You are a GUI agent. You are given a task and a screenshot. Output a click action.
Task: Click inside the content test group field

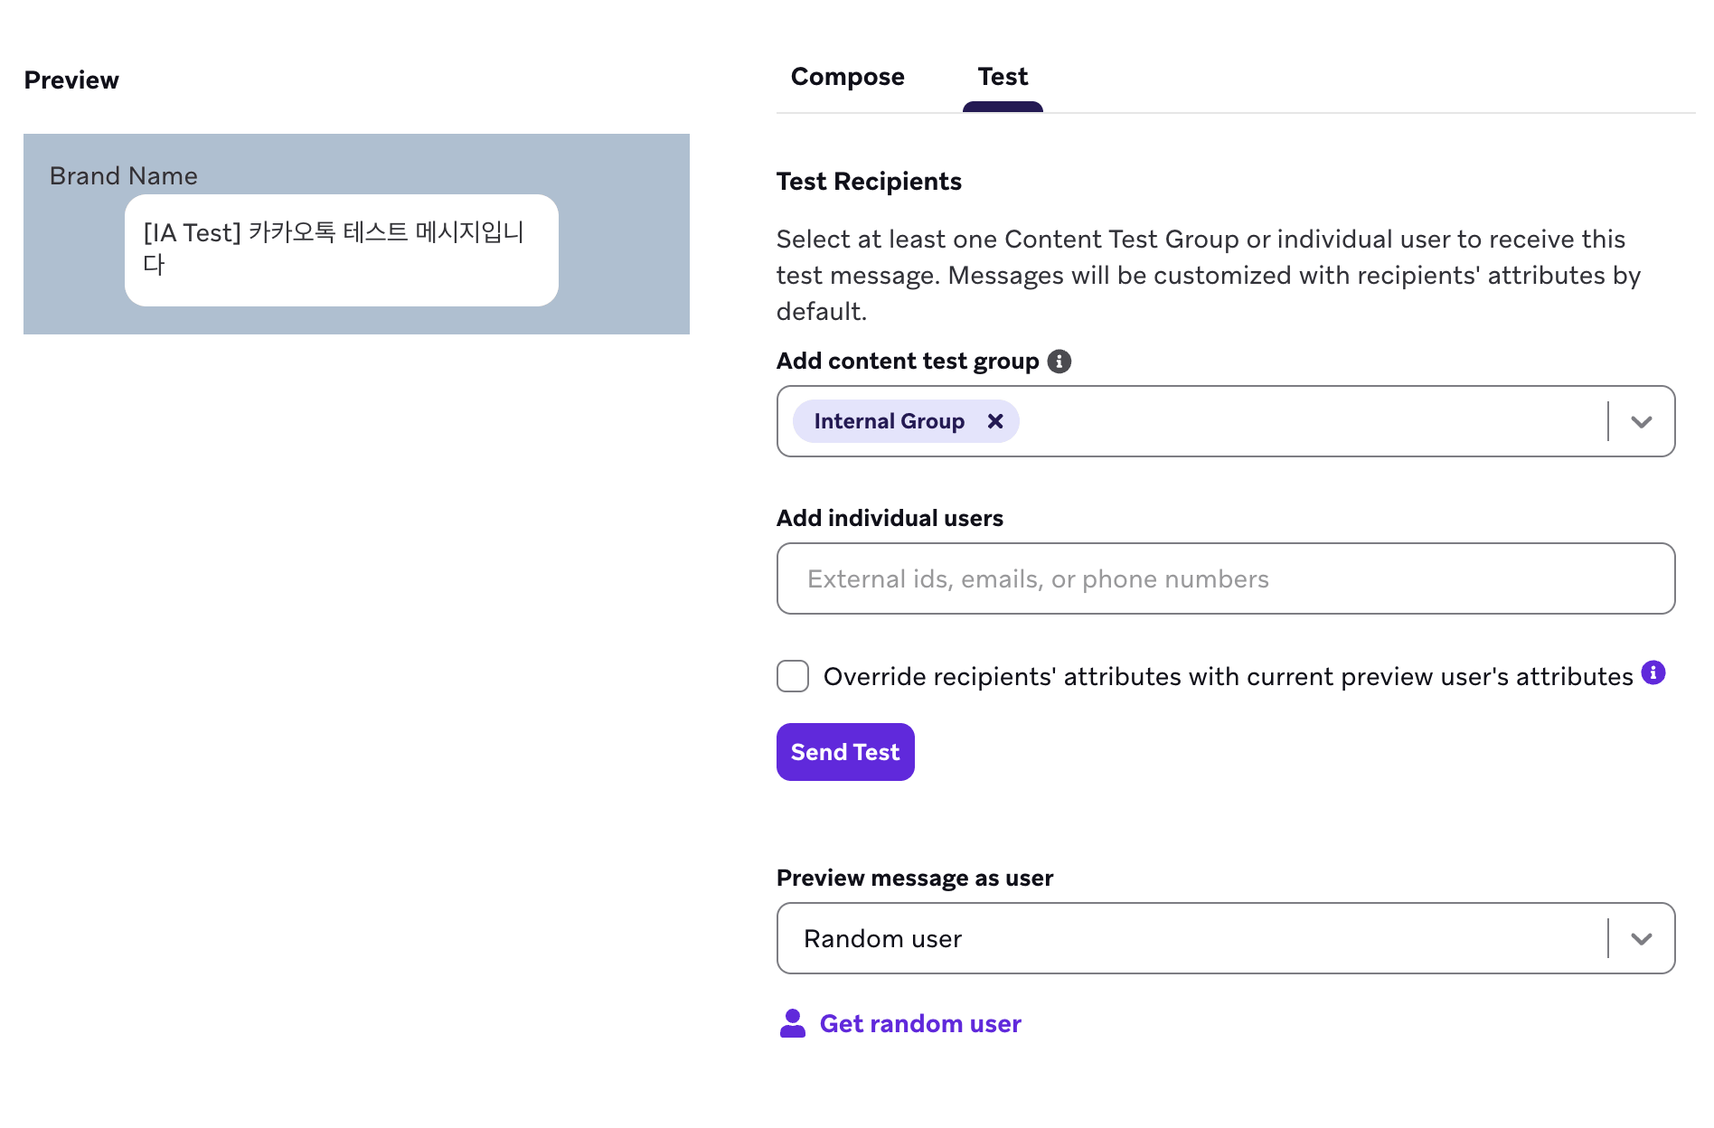(1266, 421)
